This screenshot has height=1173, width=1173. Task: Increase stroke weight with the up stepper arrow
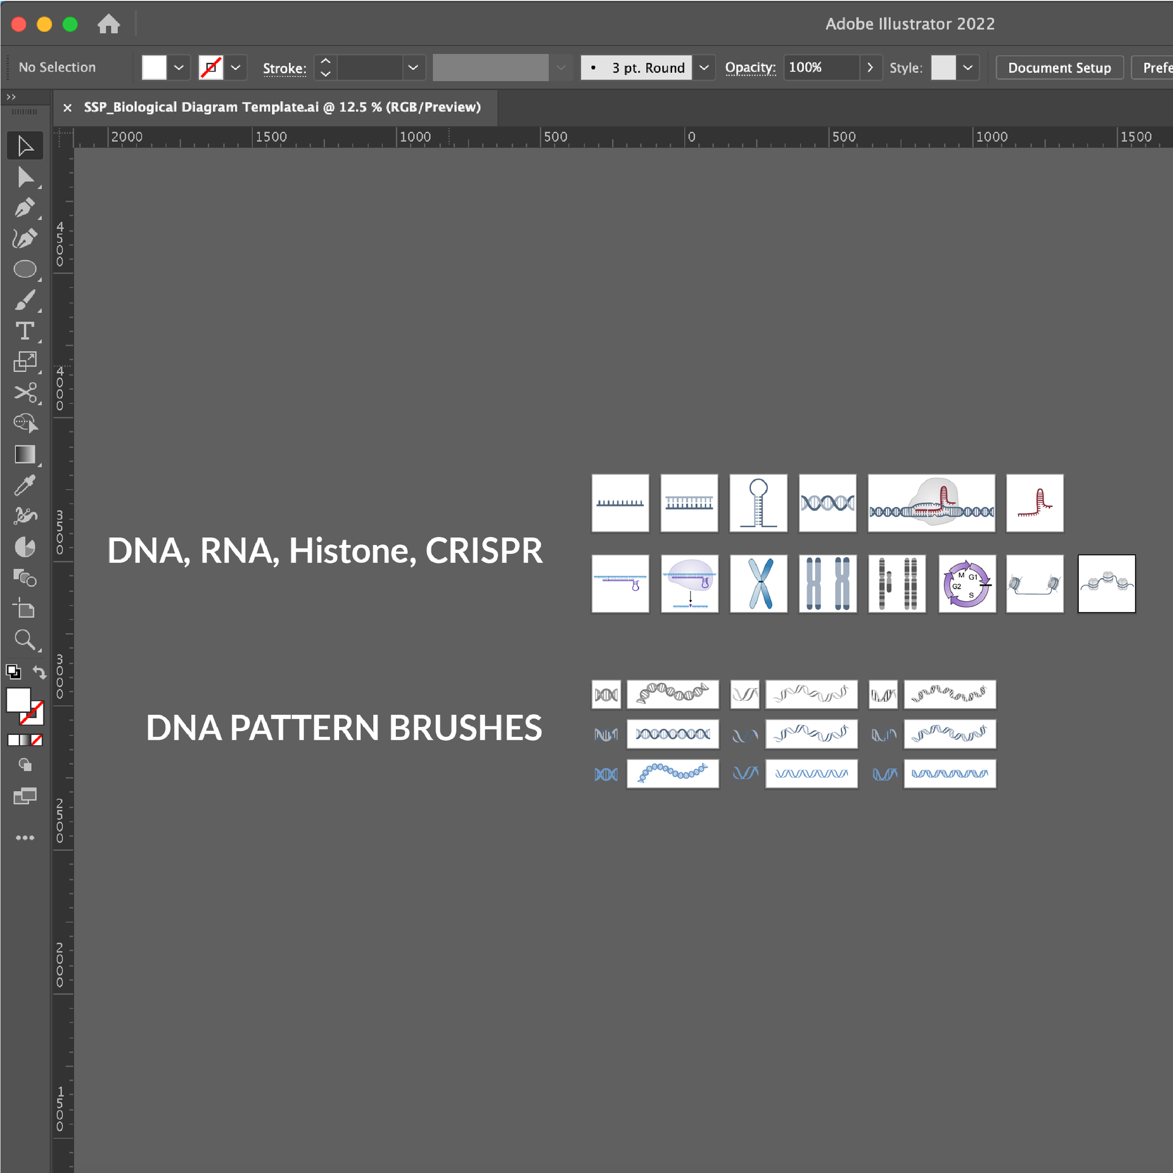(325, 60)
